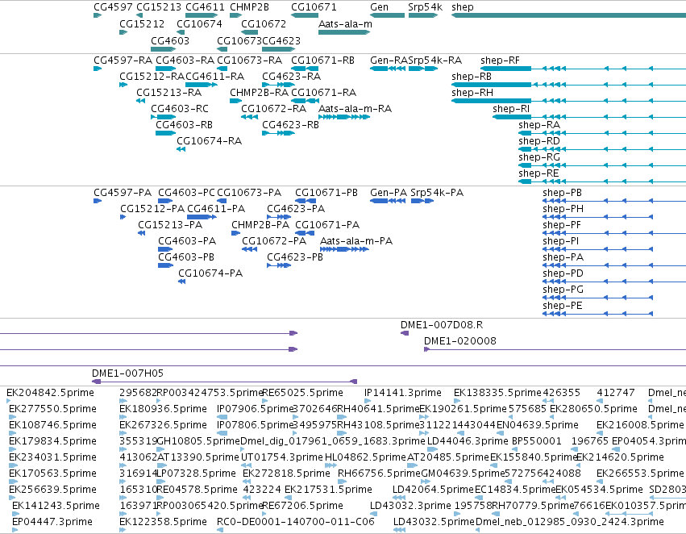
Task: Select EST EK217531.5prime
Action: click(329, 490)
